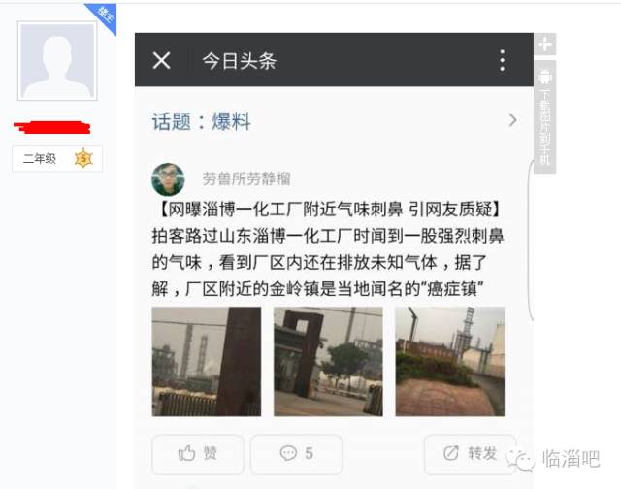The width and height of the screenshot is (621, 489).
Task: Open the speech bubble comments button showing 5
Action: pyautogui.click(x=296, y=454)
